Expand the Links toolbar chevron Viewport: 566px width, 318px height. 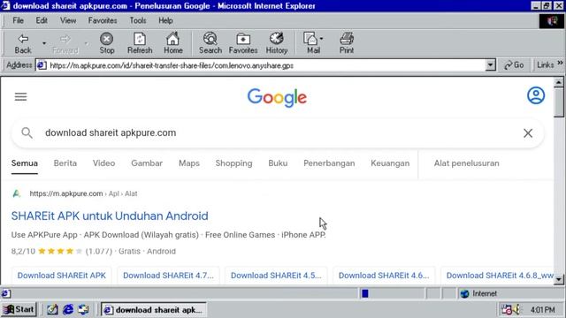[x=560, y=63]
